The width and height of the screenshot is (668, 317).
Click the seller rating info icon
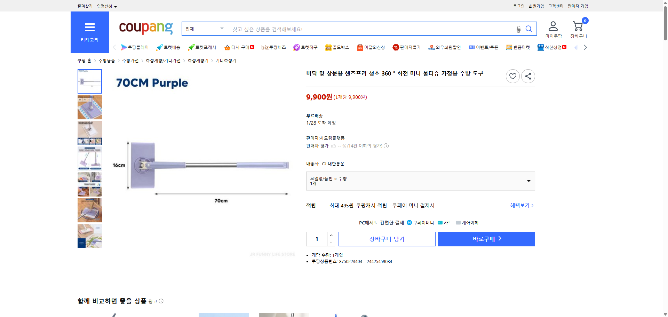pyautogui.click(x=386, y=146)
